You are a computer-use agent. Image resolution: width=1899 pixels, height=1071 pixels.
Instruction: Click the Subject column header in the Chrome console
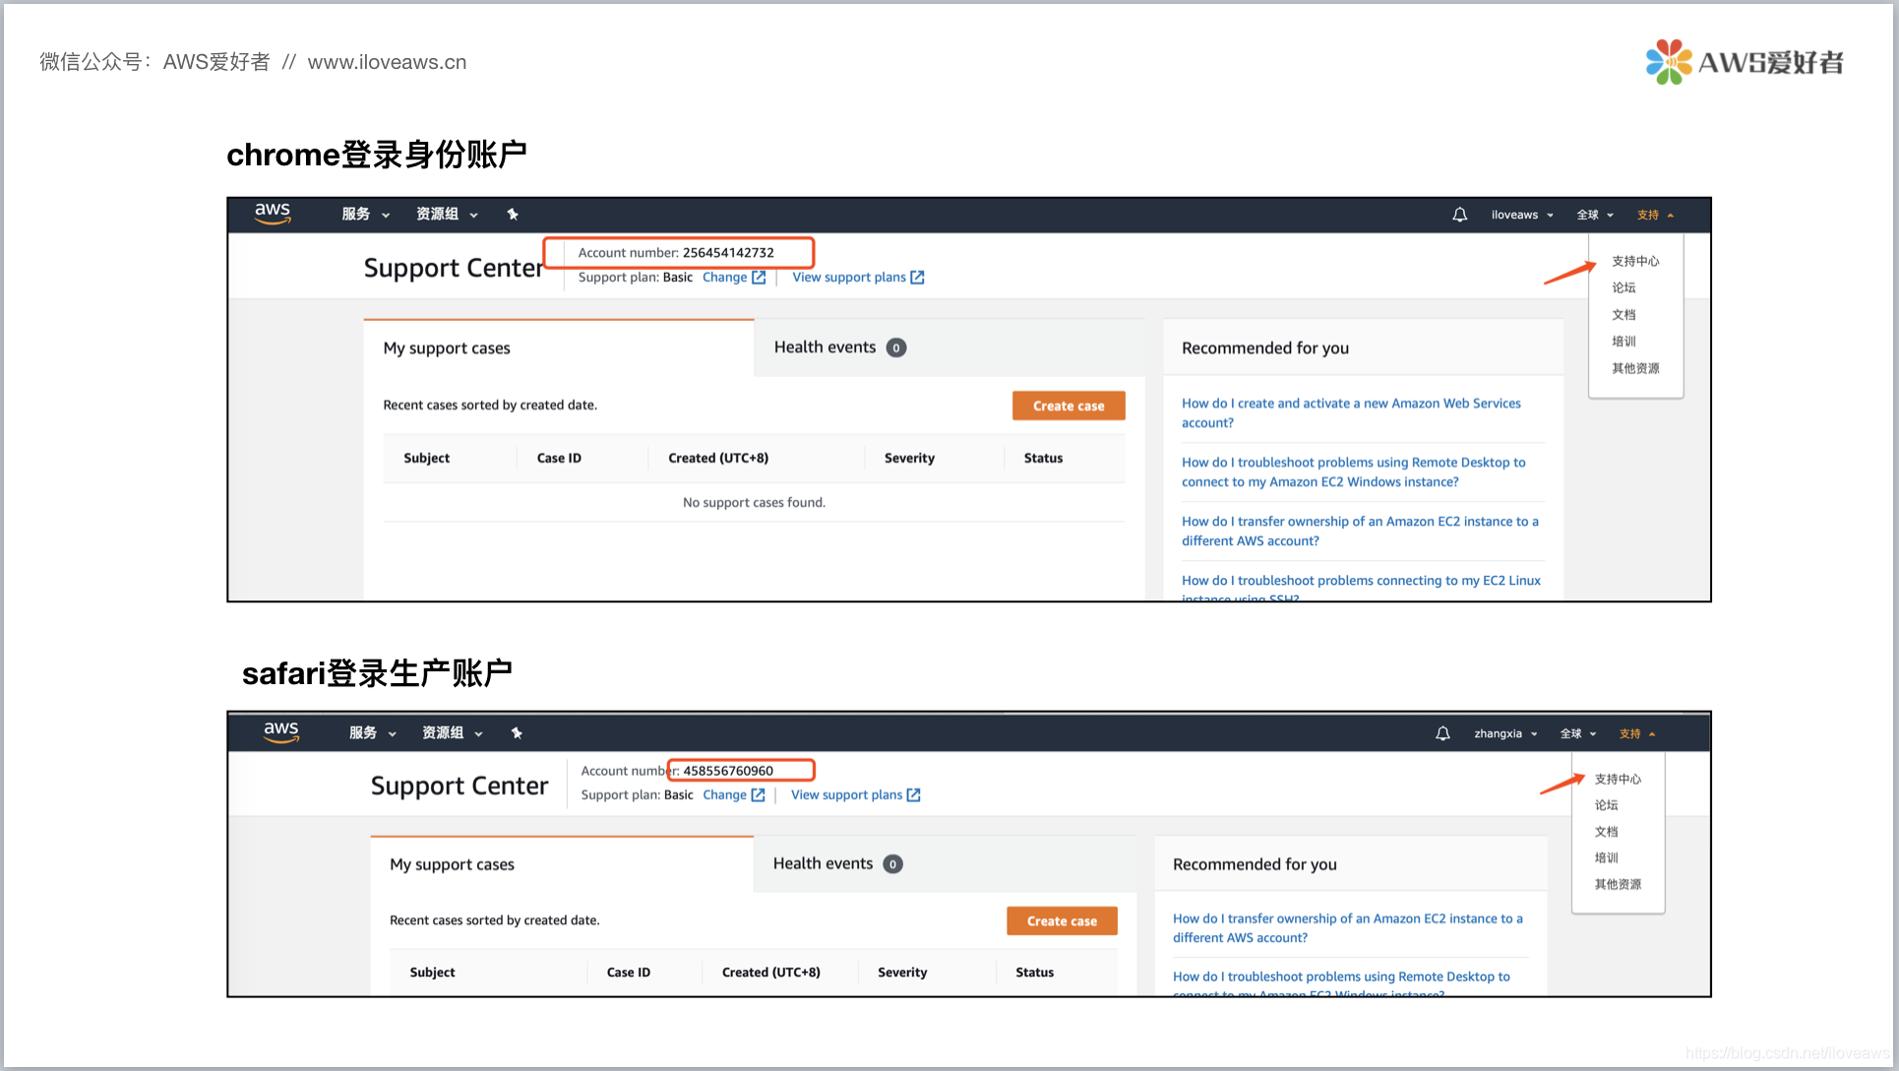click(x=426, y=459)
